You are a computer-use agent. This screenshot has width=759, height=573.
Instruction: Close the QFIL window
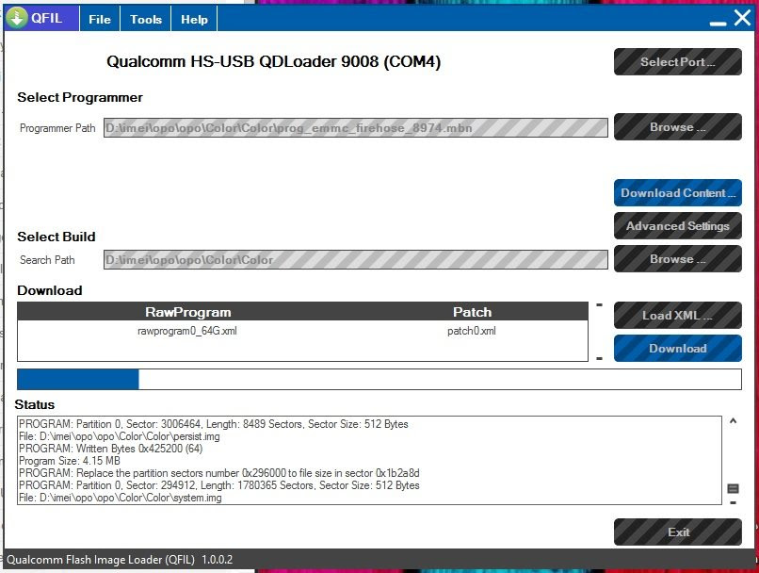click(742, 19)
